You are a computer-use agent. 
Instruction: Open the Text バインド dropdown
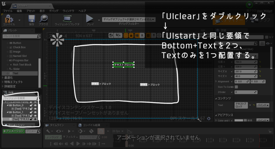pos(263,105)
